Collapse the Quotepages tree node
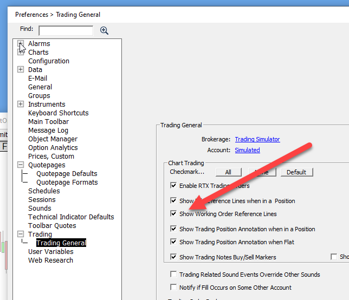The image size is (349, 300). (21, 165)
